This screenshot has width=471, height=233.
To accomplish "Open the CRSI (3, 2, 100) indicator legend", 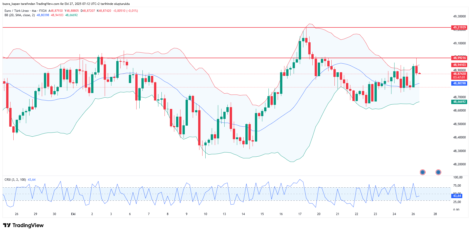I will click(15, 180).
